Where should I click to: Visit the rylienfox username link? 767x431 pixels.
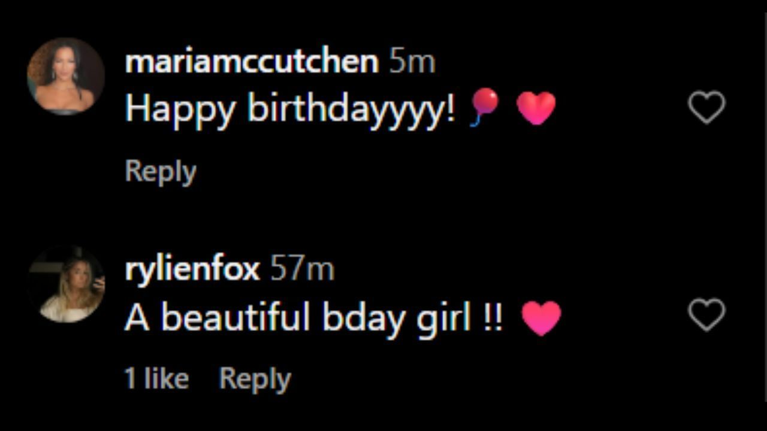click(192, 269)
